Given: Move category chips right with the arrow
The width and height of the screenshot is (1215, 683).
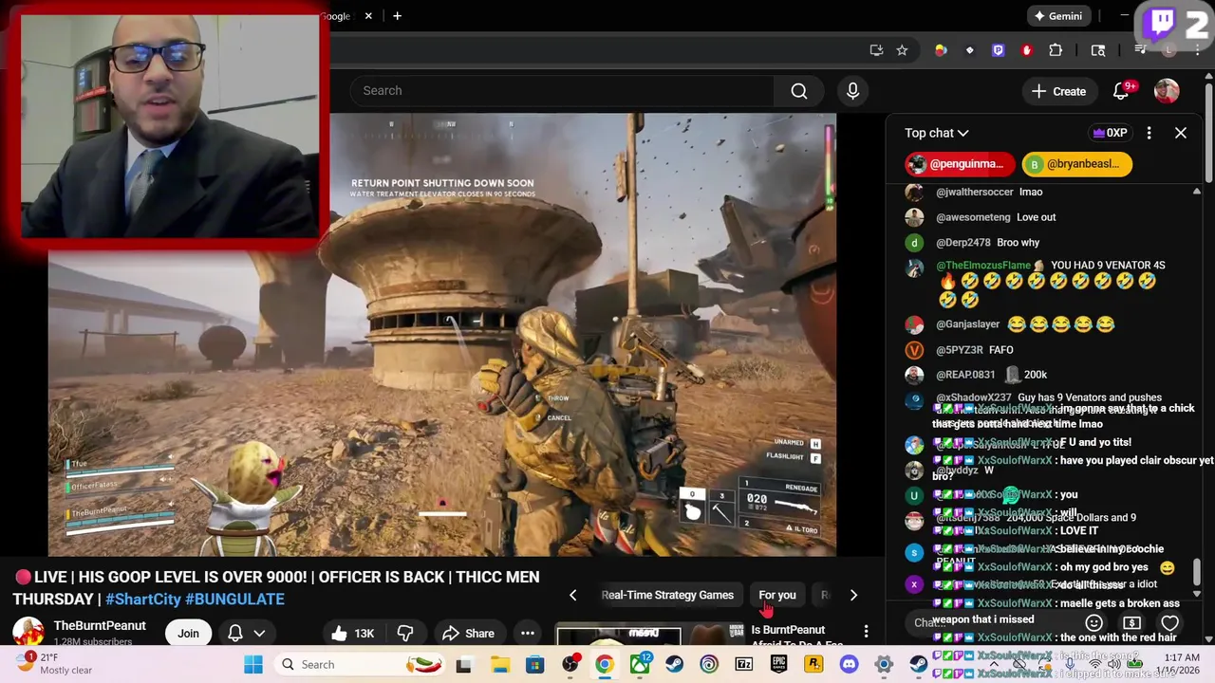Looking at the screenshot, I should pos(853,596).
